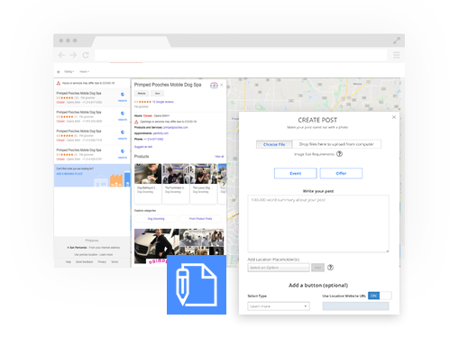Click into the Write your post textarea
This screenshot has width=459, height=347.
(318, 224)
